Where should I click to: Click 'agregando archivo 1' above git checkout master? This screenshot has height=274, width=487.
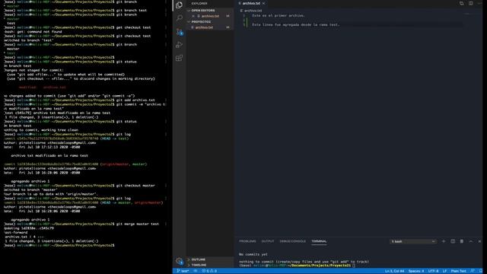pyautogui.click(x=30, y=181)
